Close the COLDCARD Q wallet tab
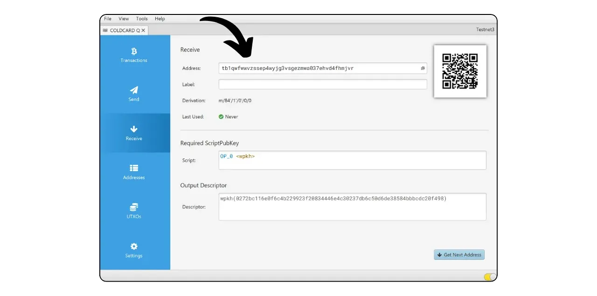This screenshot has height=296, width=597. pyautogui.click(x=143, y=30)
